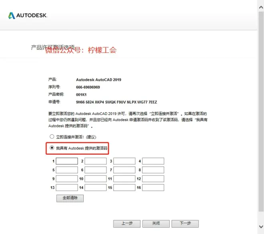Click the 申请号 label

pyautogui.click(x=54, y=102)
